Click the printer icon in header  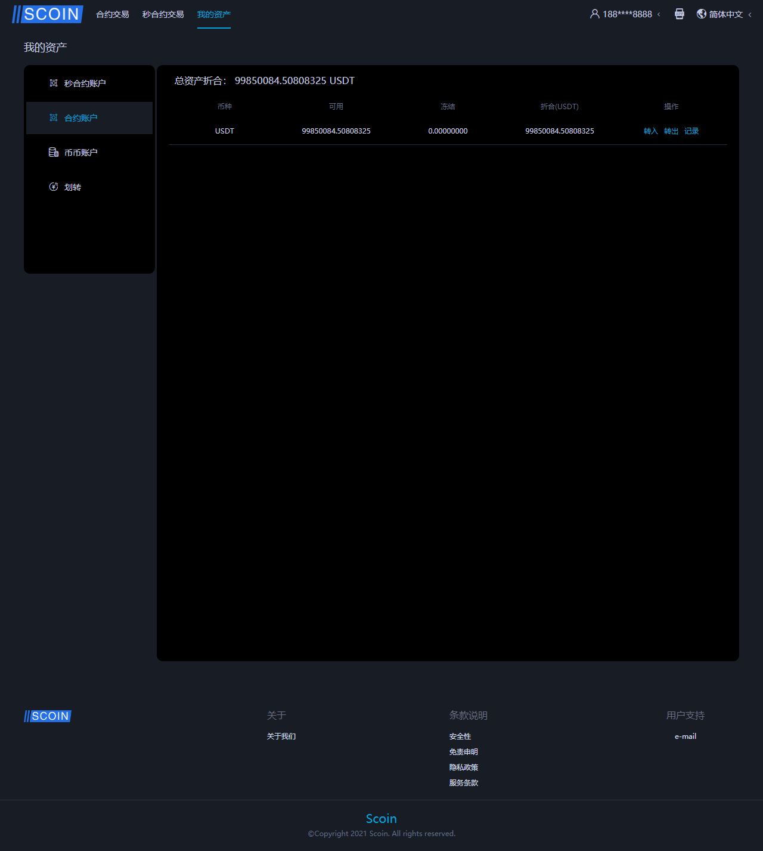point(679,14)
